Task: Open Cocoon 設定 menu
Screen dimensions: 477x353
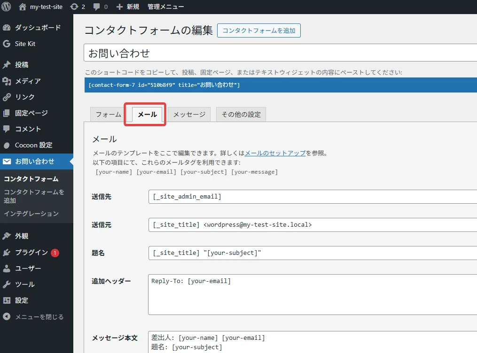Action: pyautogui.click(x=37, y=145)
